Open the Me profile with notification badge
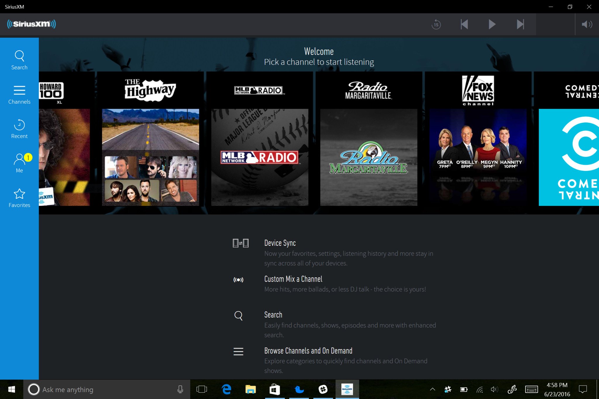Image resolution: width=599 pixels, height=399 pixels. tap(19, 163)
